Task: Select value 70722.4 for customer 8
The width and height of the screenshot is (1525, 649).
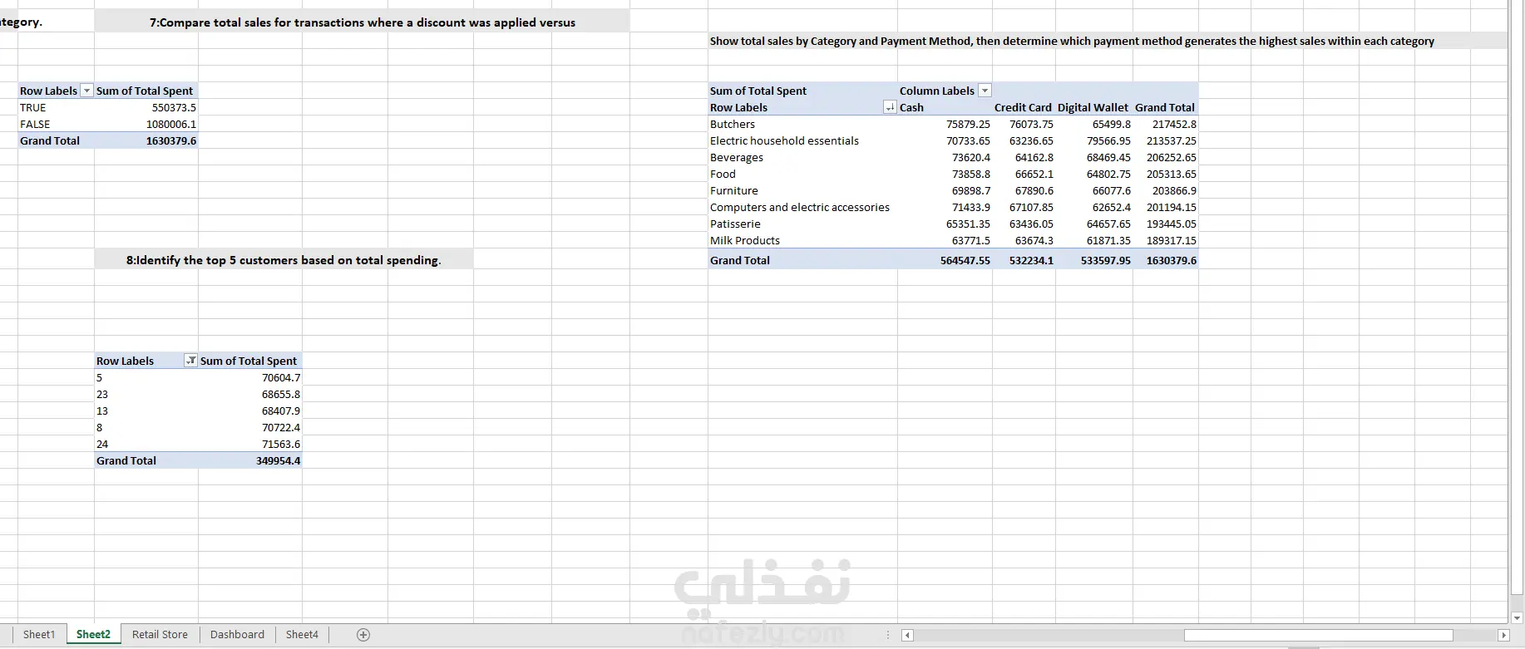Action: (x=250, y=427)
